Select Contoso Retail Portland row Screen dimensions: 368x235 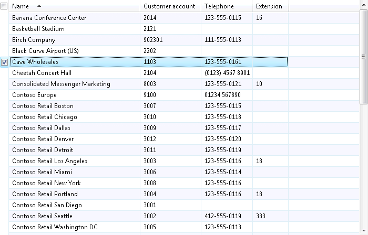[x=184, y=194]
